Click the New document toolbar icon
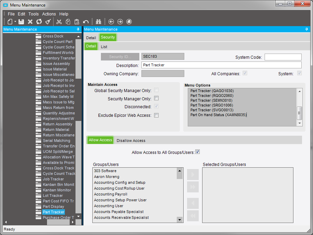313x235 pixels. [x=10, y=22]
